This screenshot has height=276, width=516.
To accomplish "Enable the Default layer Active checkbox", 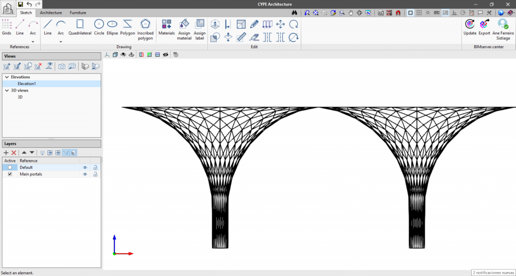I will pos(10,167).
